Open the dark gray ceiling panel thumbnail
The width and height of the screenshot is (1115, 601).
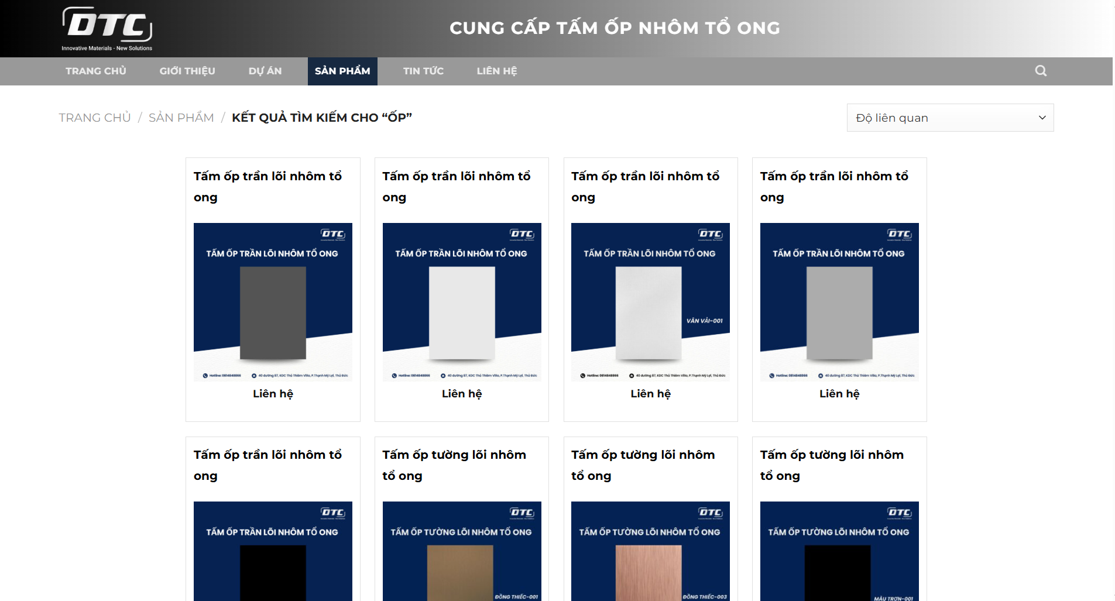(273, 302)
